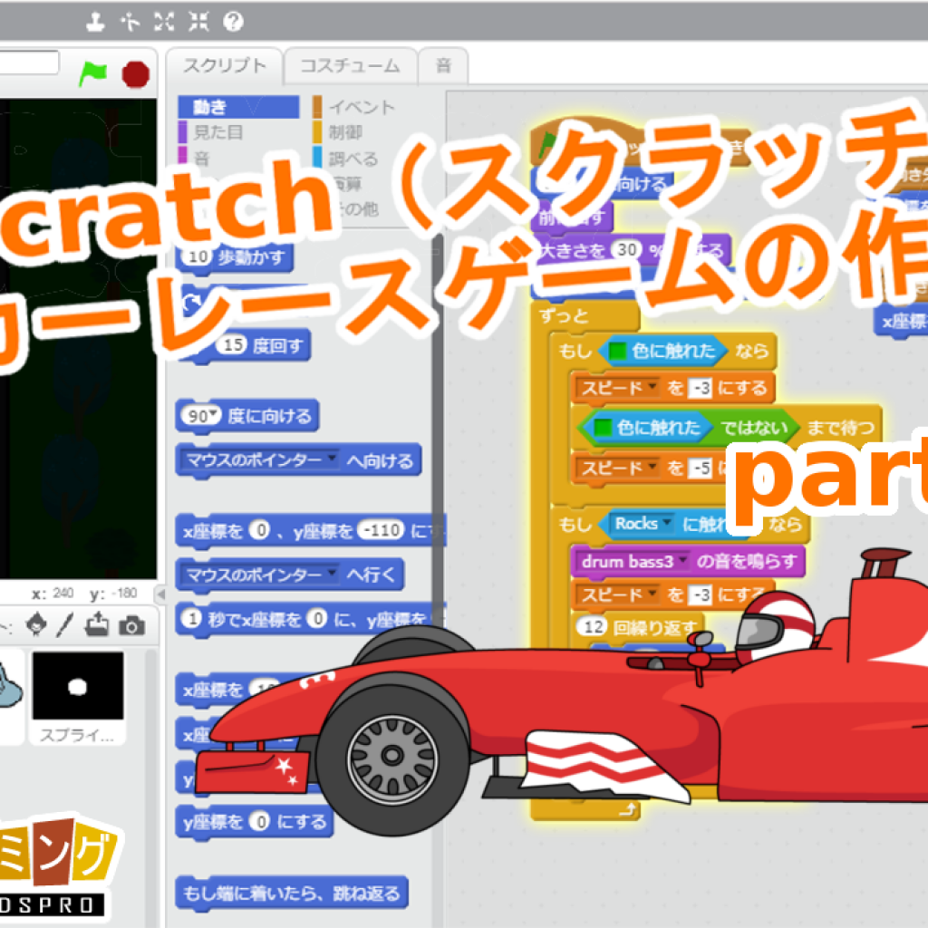928x928 pixels.
Task: Choose sprite from library icon
Action: pos(34,623)
